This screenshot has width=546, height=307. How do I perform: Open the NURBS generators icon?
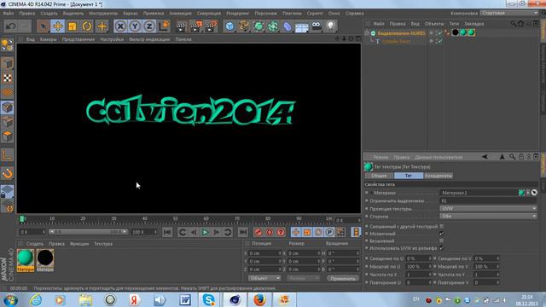point(258,26)
